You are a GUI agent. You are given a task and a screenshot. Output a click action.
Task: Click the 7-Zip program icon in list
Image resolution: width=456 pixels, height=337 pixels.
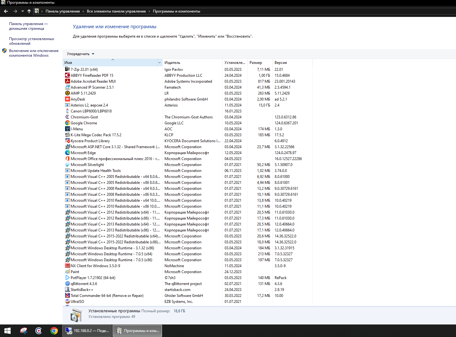(67, 69)
